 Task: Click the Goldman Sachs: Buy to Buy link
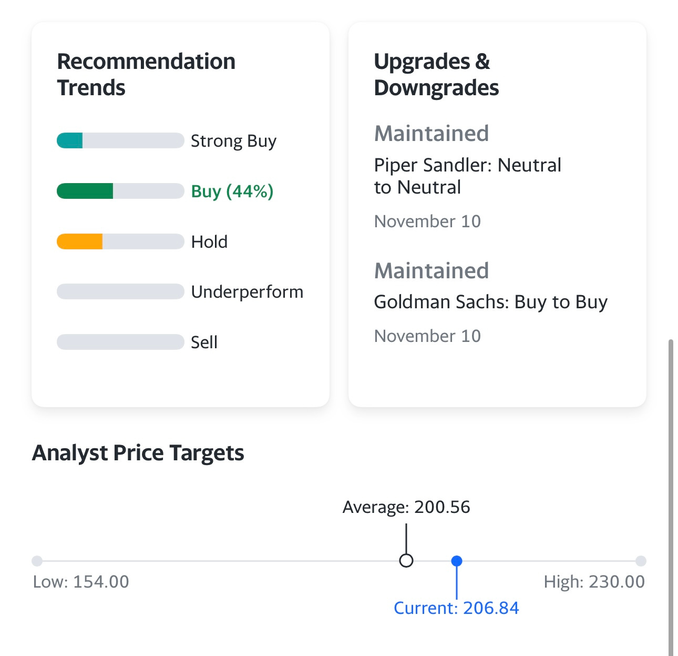[x=491, y=301]
